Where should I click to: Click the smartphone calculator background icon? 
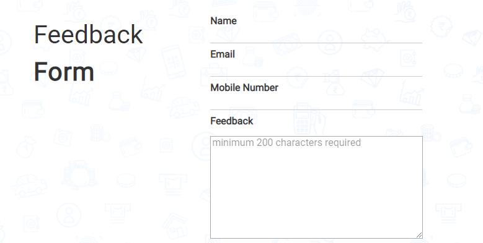[x=174, y=62]
